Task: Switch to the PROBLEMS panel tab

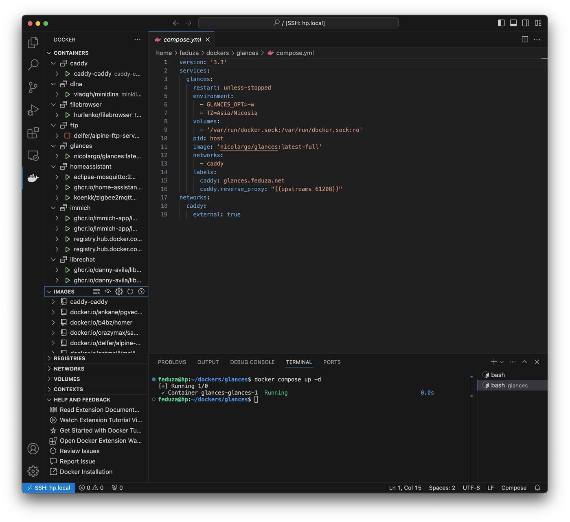Action: pos(172,362)
